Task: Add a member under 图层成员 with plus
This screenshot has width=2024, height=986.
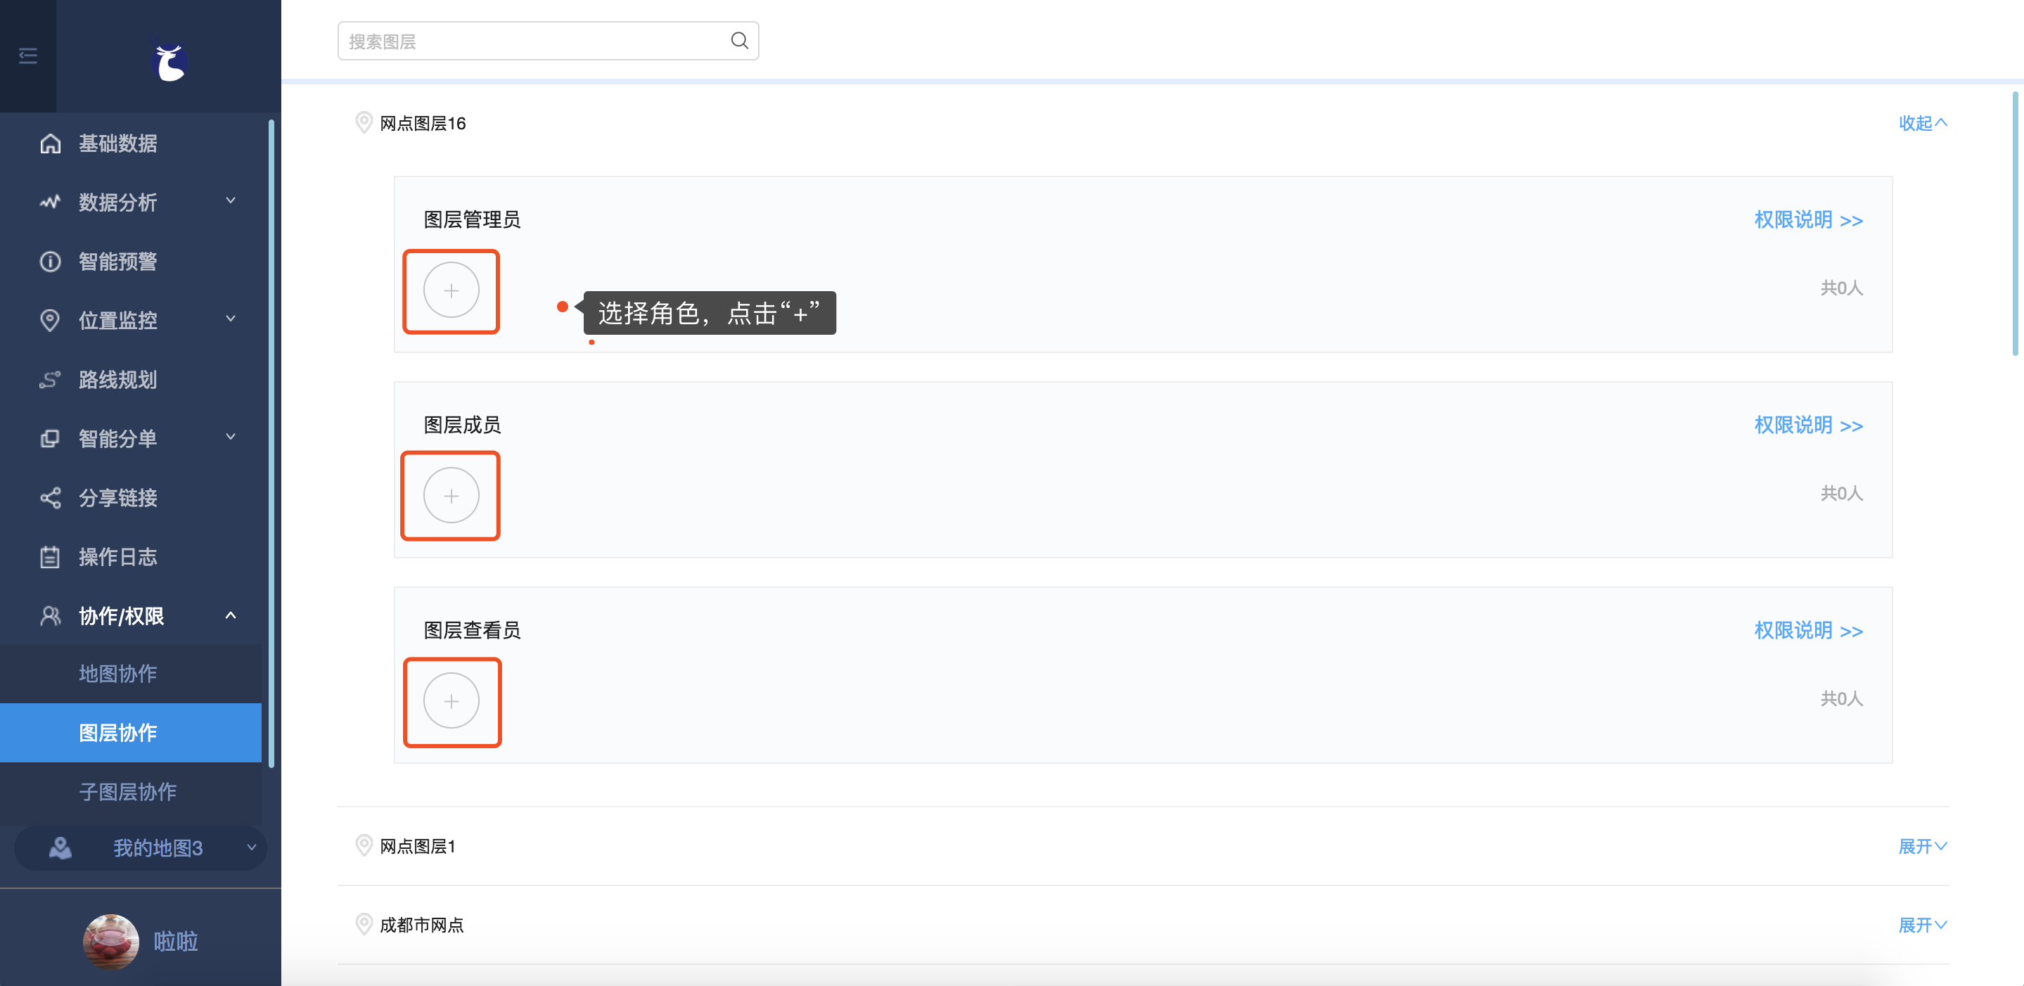Action: (451, 496)
